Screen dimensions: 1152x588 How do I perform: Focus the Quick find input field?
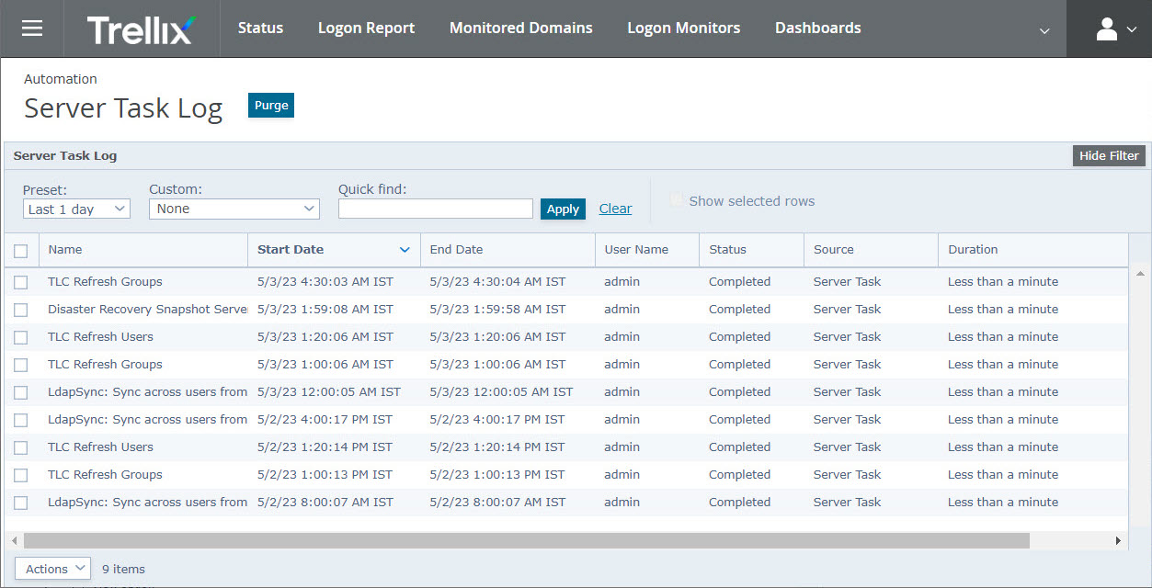[x=436, y=209]
